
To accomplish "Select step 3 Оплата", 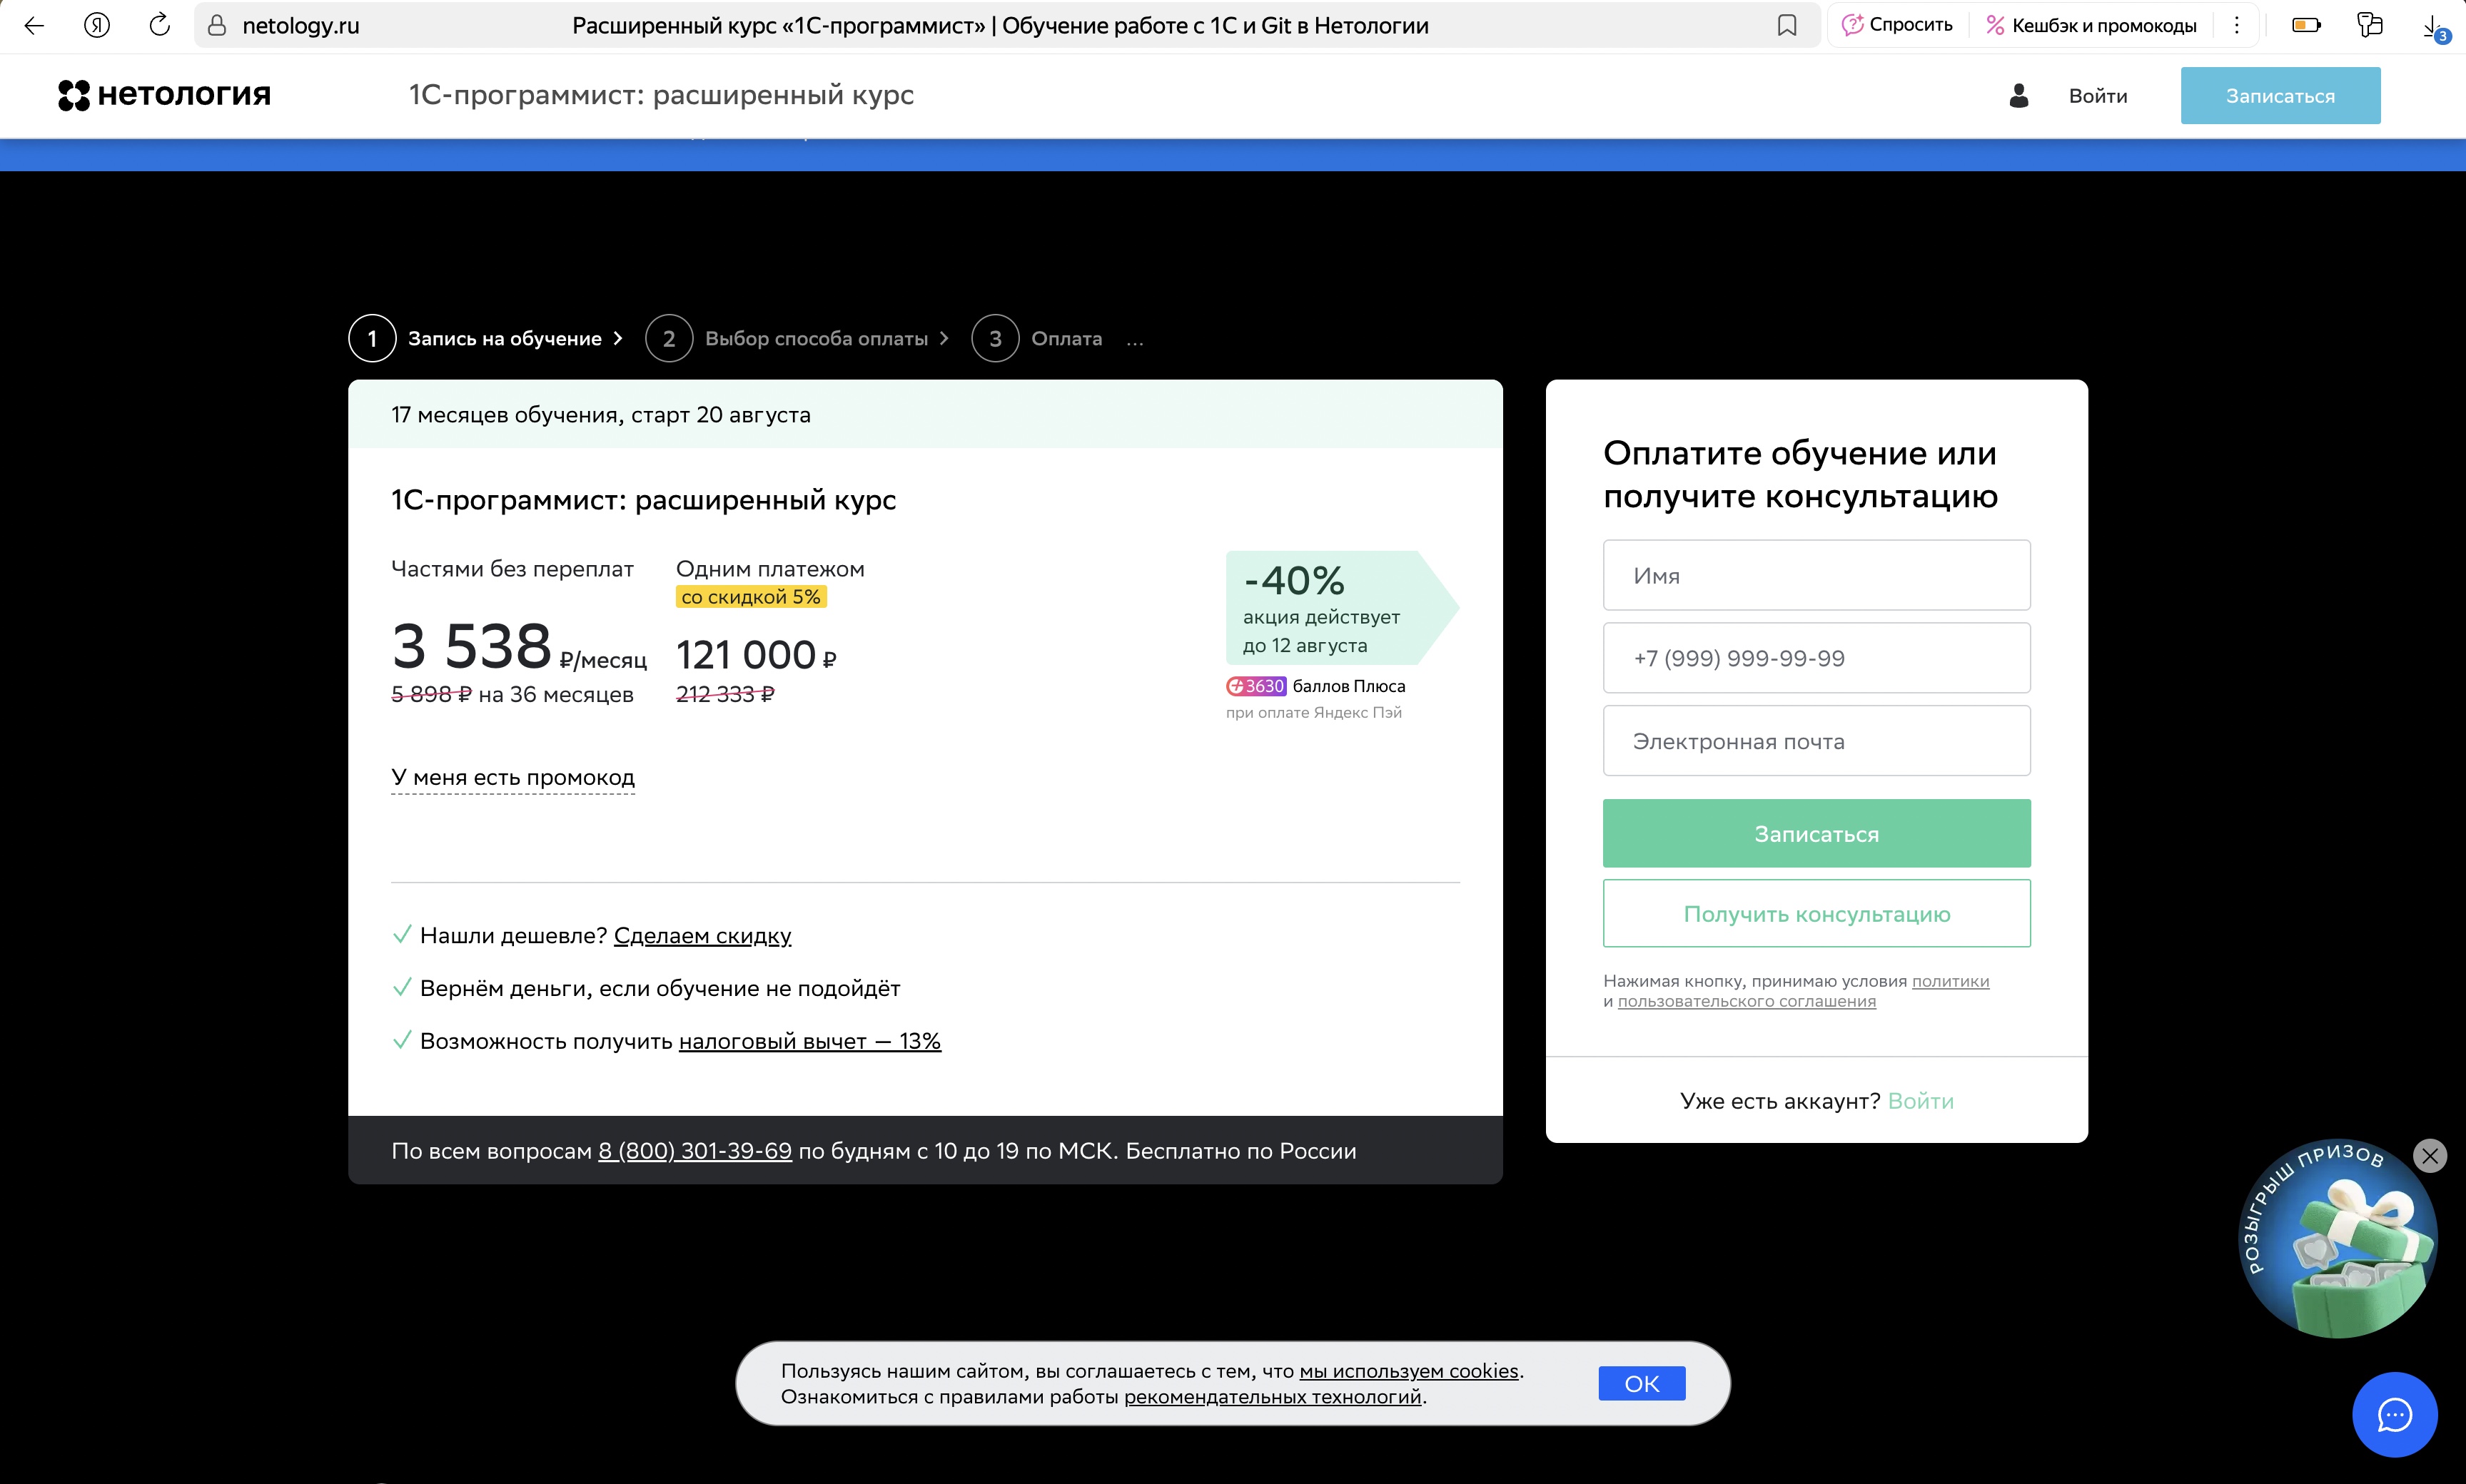I will pyautogui.click(x=1036, y=339).
